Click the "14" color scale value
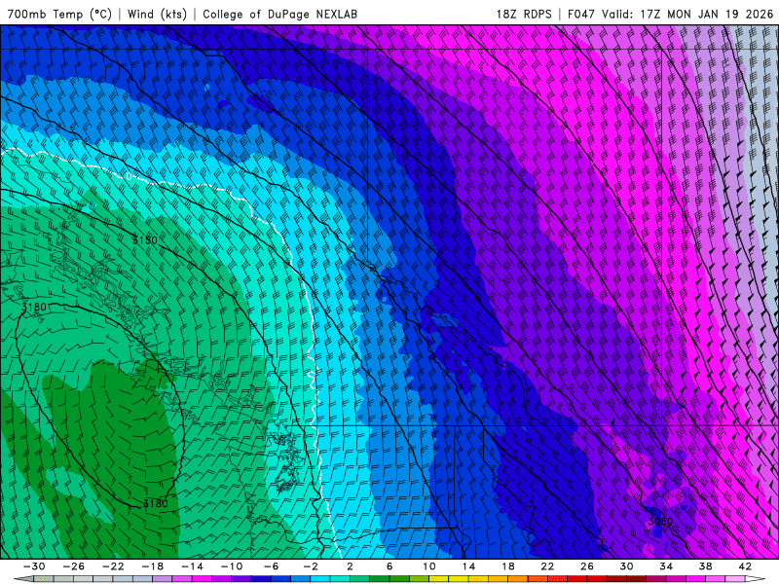Viewport: 779px width, 584px height. click(468, 566)
